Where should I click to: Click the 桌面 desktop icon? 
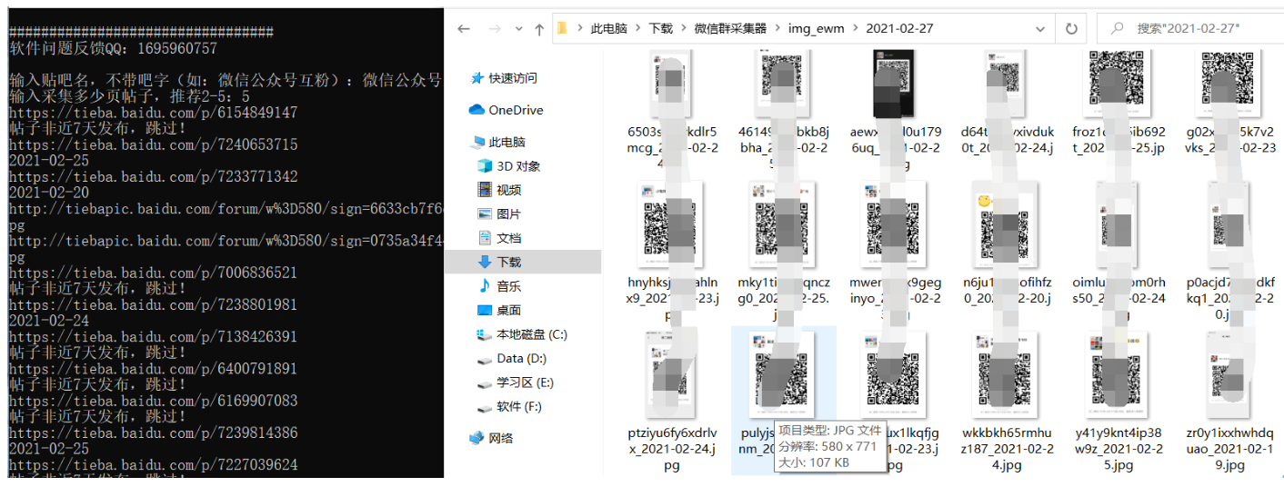[485, 310]
